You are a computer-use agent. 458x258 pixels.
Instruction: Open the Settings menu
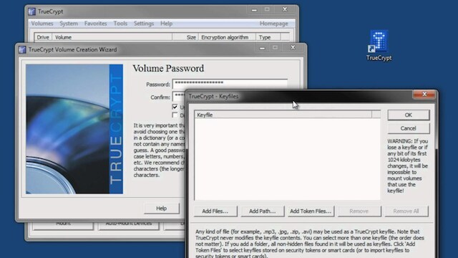144,24
